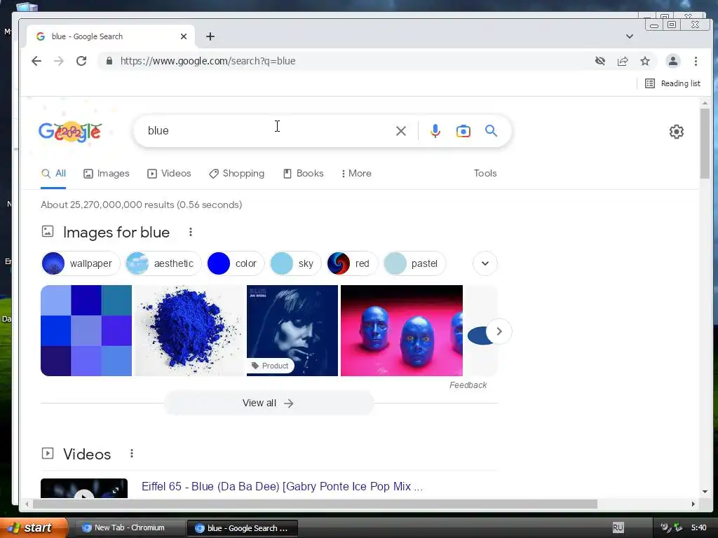Screen dimensions: 718x538
Task: Click the Feedback link under images
Action: tap(468, 385)
